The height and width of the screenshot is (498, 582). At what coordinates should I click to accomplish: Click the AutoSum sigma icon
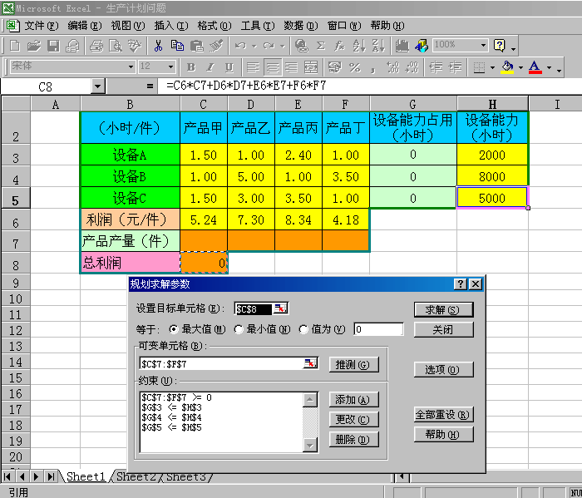pos(321,46)
